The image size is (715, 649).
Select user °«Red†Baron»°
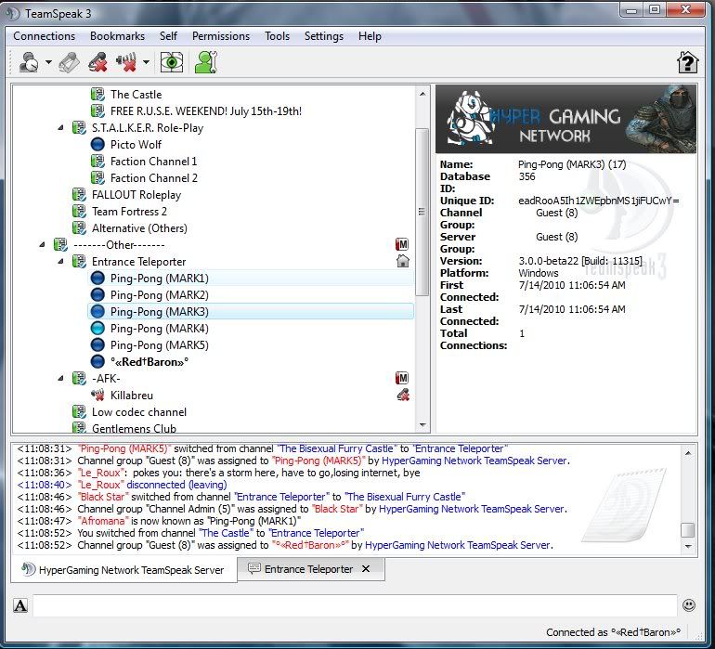(x=149, y=362)
